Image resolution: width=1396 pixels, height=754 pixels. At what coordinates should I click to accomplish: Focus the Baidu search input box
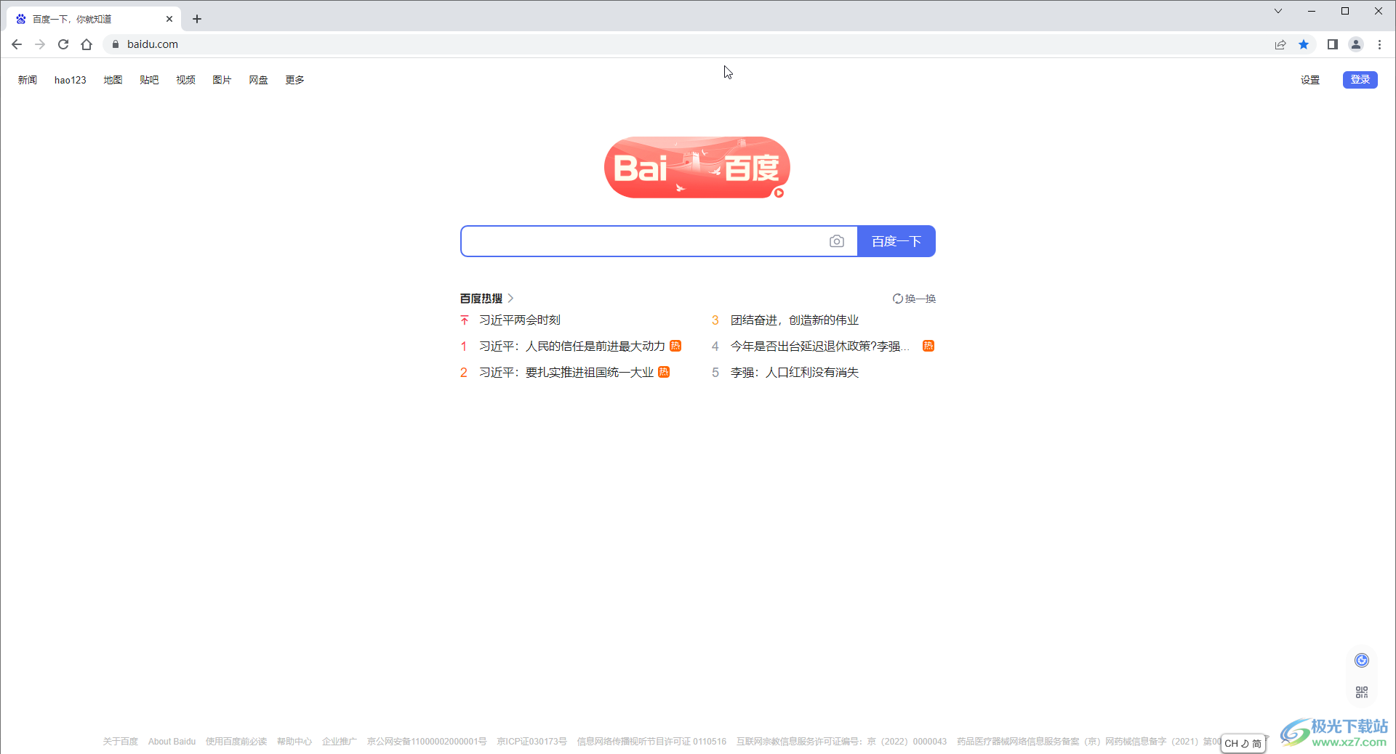coord(643,241)
